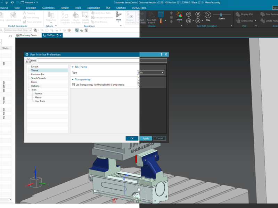Click the orange cutting tool display icon

(161, 21)
